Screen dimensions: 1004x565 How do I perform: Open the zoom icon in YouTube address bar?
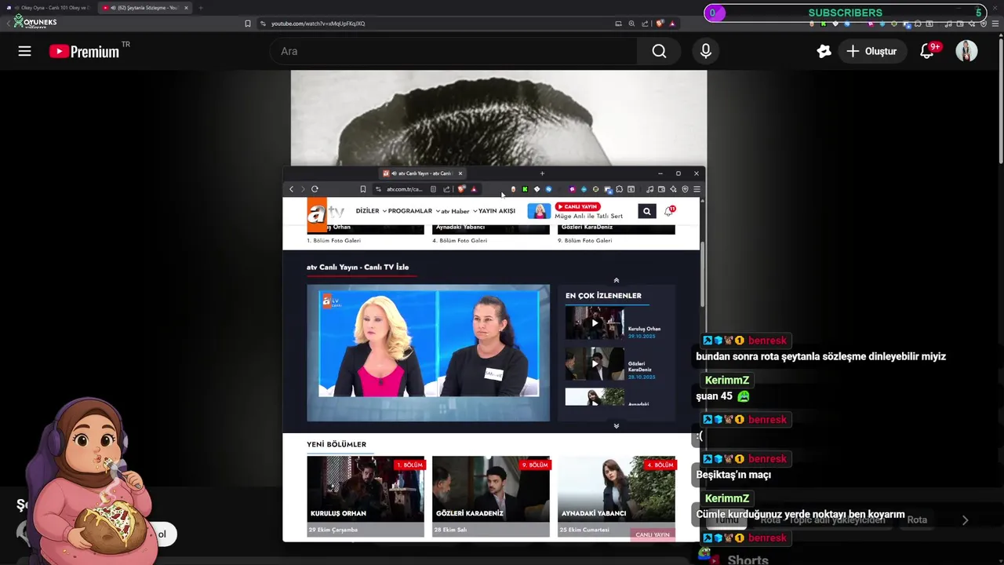[631, 24]
